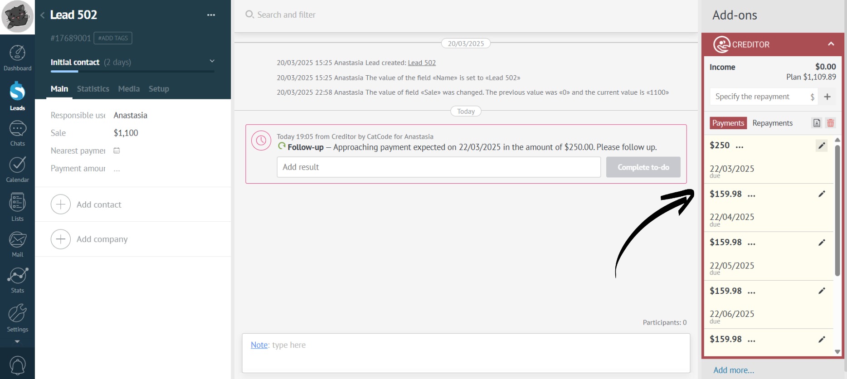Switch to the Statistics tab
847x379 pixels.
[x=93, y=89]
